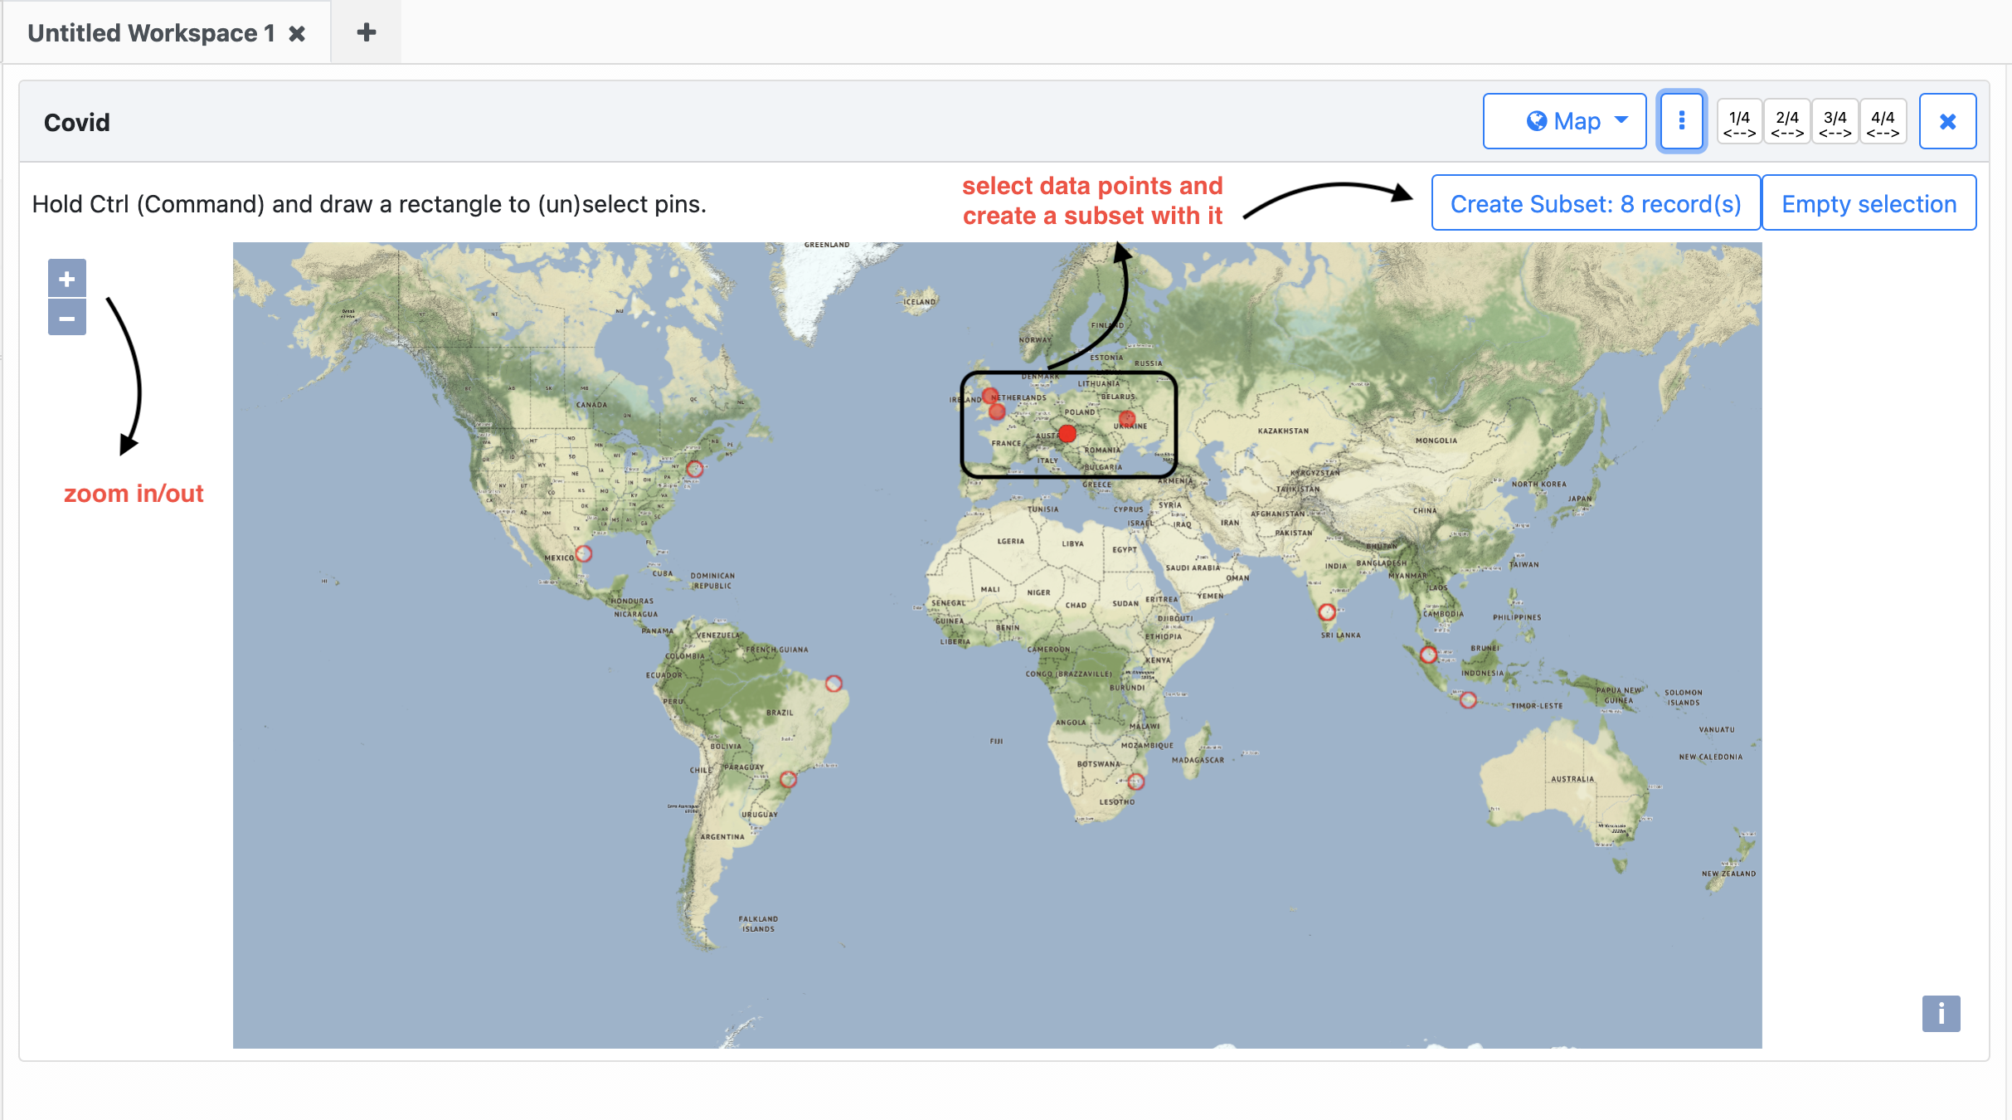Click the pin in Mexico
Viewport: 2012px width, 1120px height.
click(x=584, y=553)
